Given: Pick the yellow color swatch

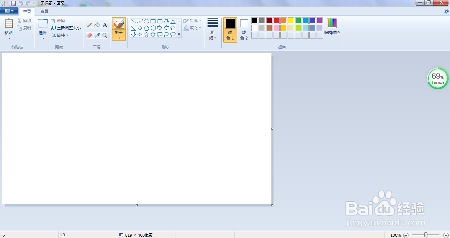Looking at the screenshot, I should click(291, 21).
